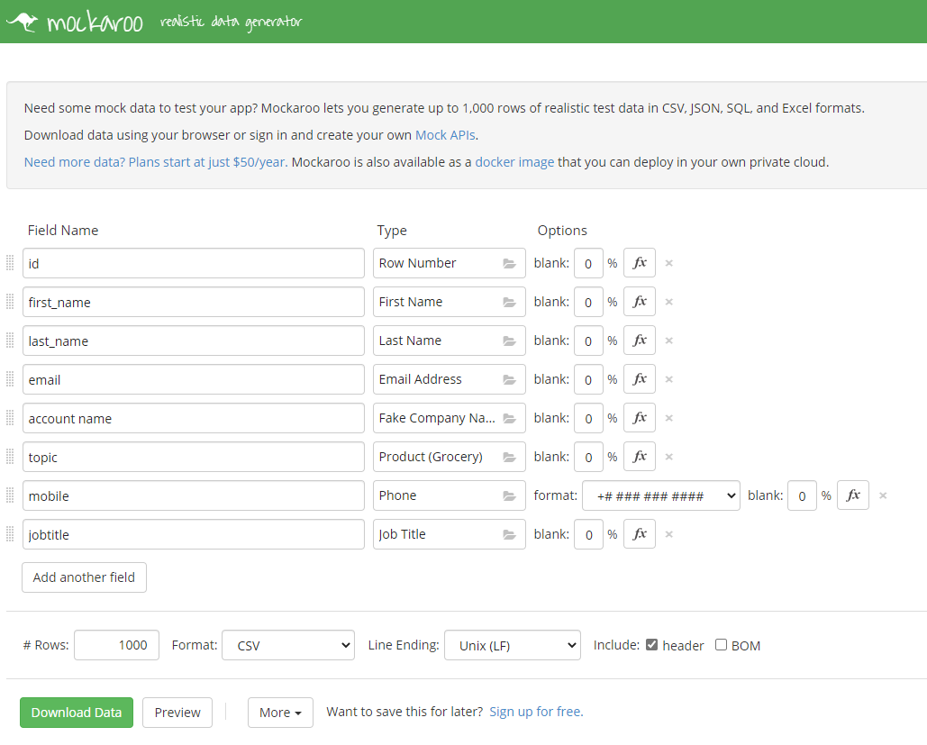Click the # Rows input field
927x745 pixels.
pos(117,645)
